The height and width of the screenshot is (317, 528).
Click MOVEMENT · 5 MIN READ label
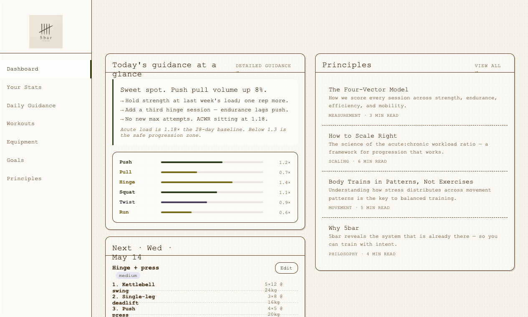(x=359, y=208)
